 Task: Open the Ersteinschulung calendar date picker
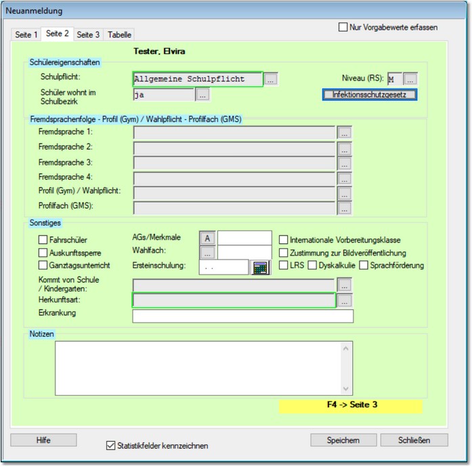coord(260,267)
